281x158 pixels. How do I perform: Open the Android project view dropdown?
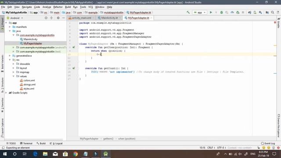click(15, 18)
